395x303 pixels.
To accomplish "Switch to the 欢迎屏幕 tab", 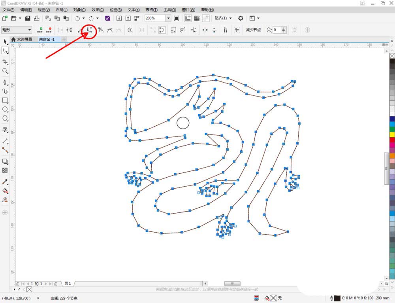I will point(22,39).
